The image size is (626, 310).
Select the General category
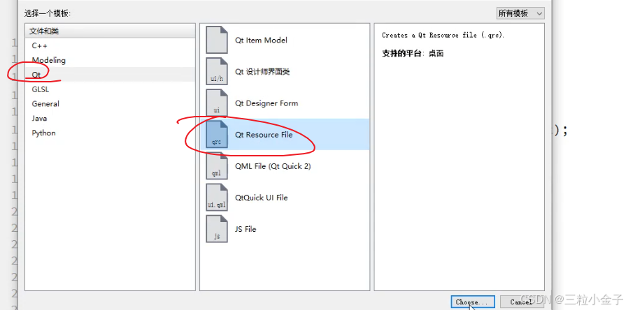110,103
